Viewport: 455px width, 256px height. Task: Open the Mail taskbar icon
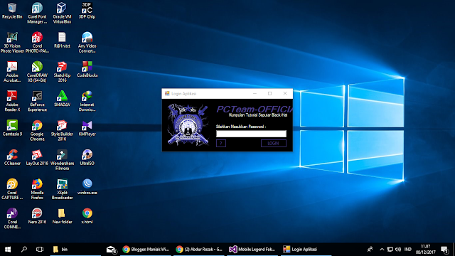tap(111, 250)
